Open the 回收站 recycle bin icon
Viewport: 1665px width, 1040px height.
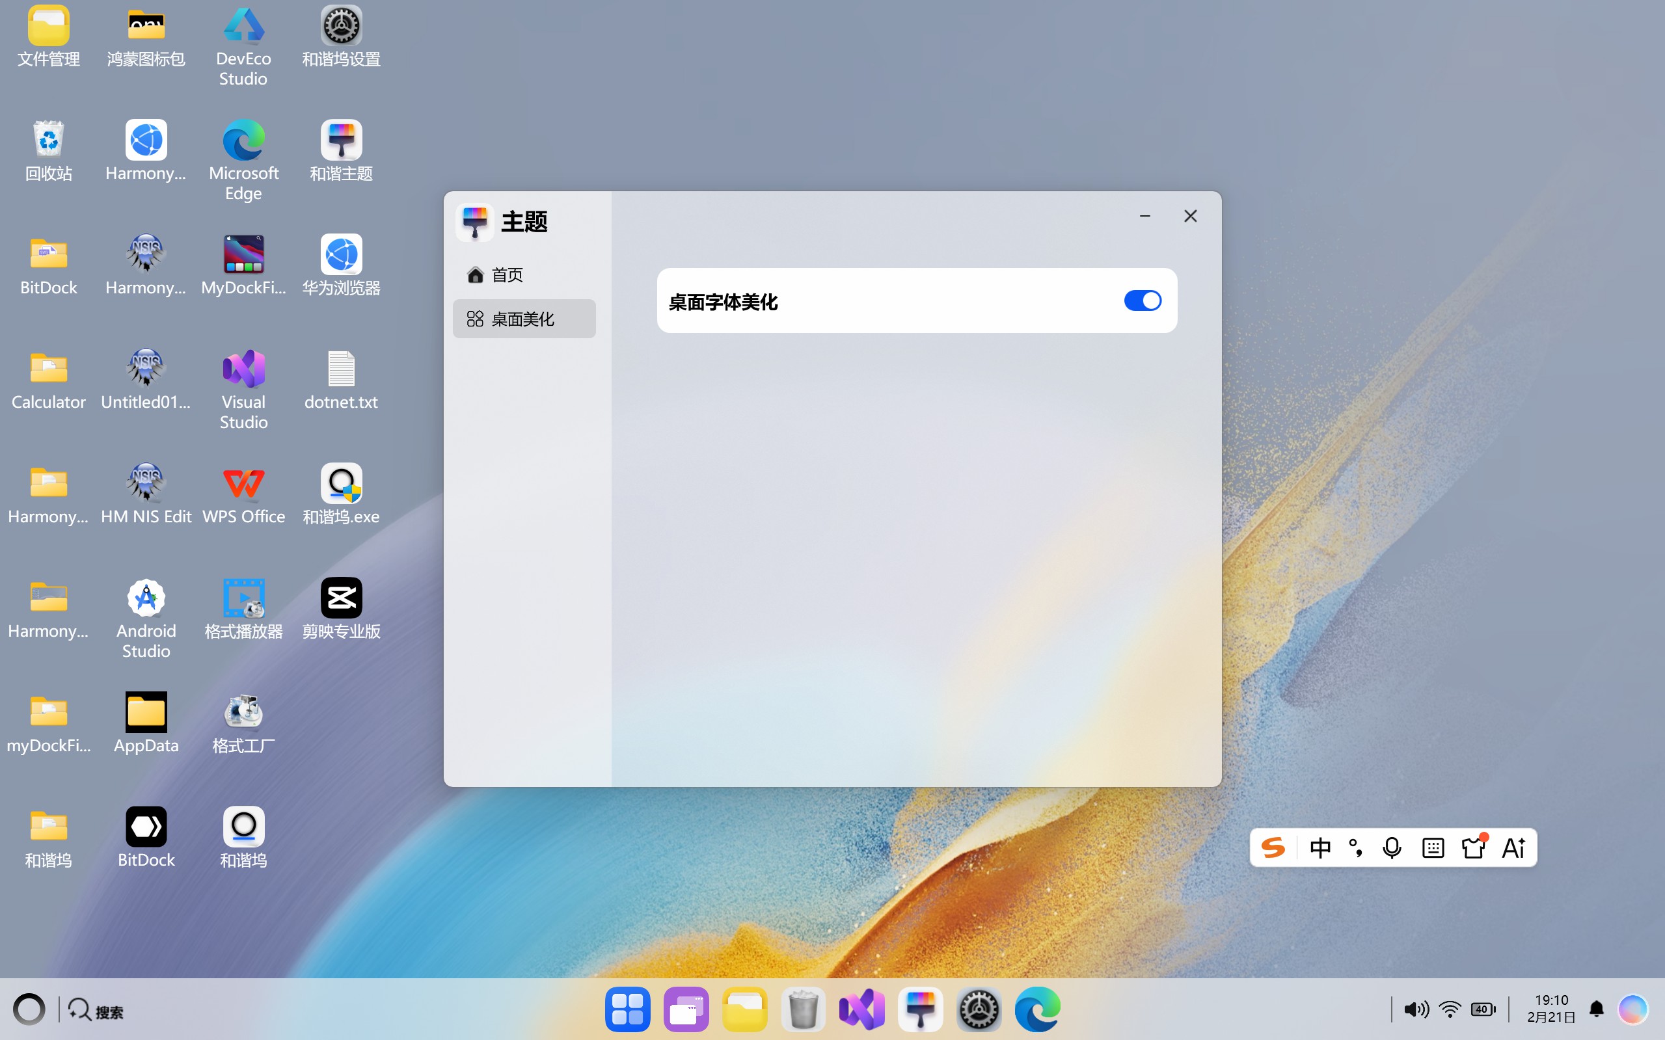pos(49,151)
